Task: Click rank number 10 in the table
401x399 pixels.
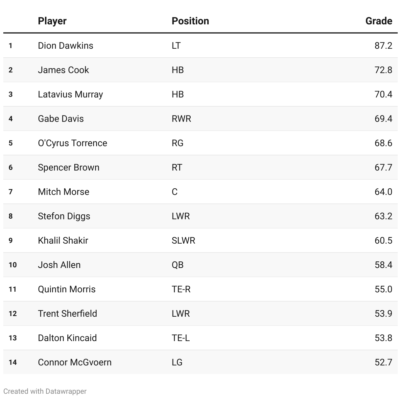Action: tap(12, 265)
